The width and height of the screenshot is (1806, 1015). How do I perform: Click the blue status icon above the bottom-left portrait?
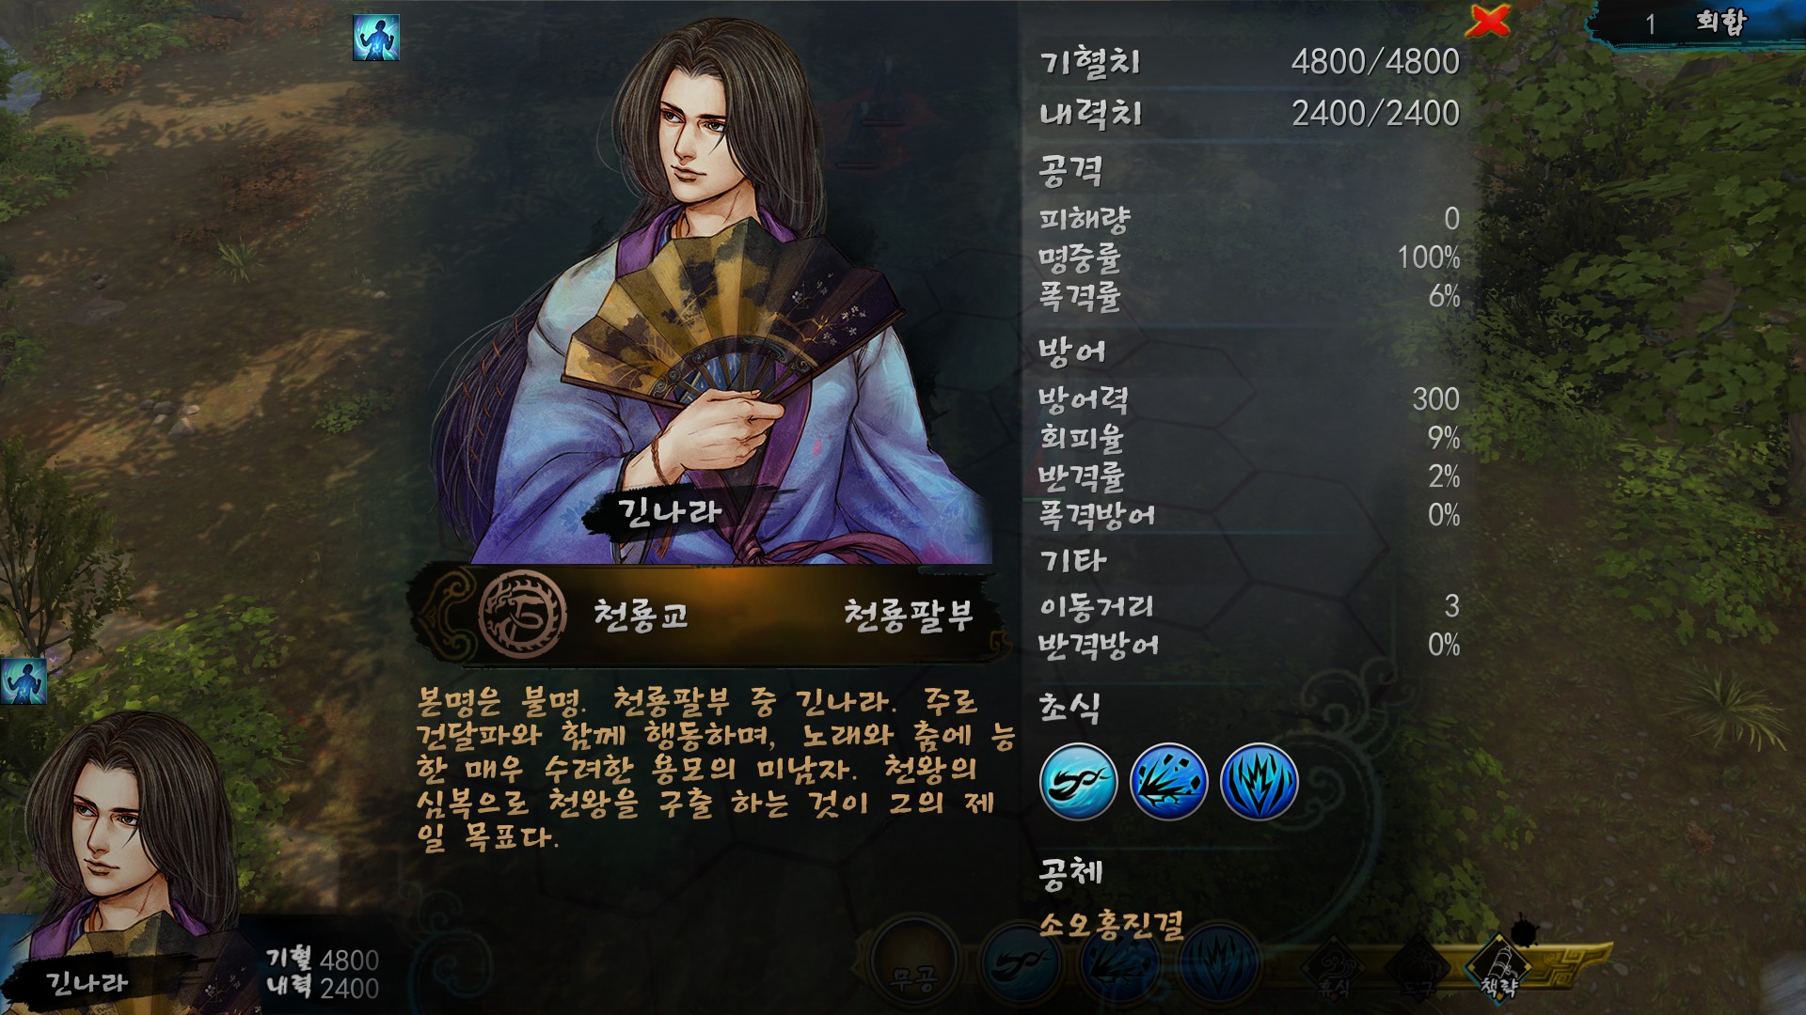click(x=24, y=681)
